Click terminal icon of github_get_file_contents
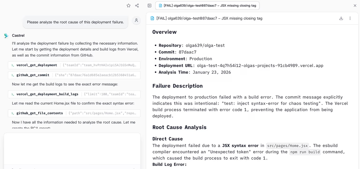360x169 pixels. point(12,113)
